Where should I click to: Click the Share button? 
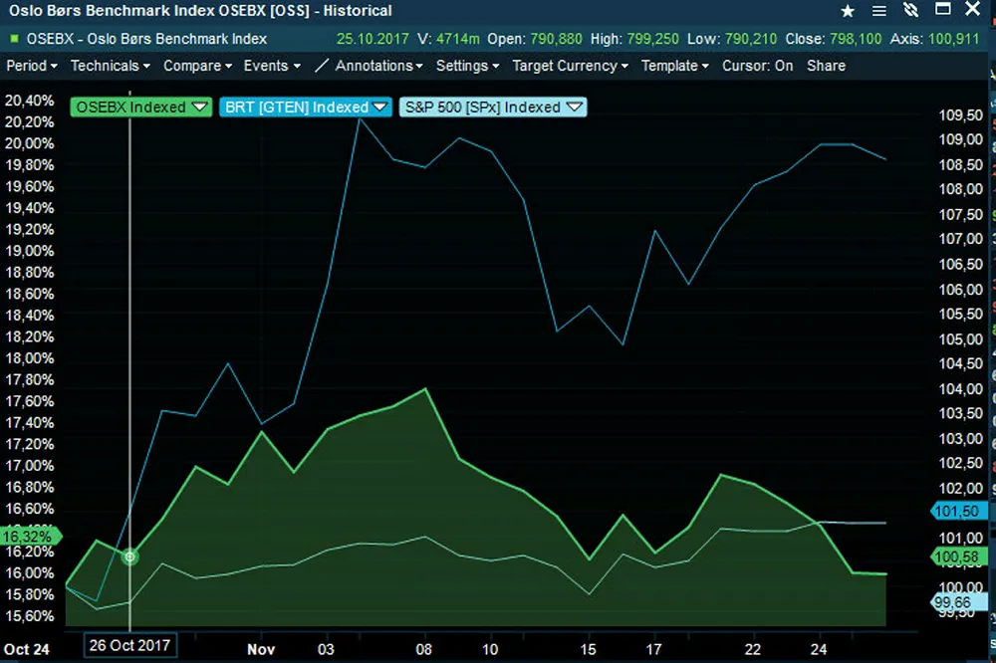coord(826,66)
